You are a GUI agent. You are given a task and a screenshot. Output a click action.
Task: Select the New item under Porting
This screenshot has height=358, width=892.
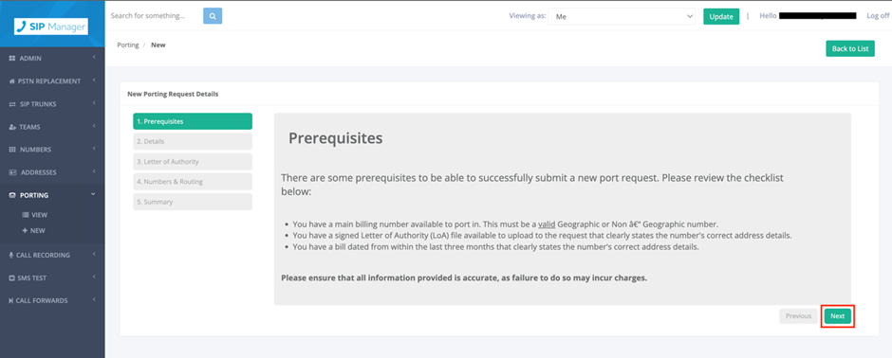[x=33, y=231]
